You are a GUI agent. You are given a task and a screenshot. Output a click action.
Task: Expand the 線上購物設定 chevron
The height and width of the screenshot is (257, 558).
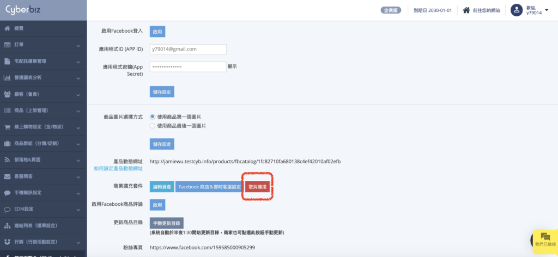tap(78, 127)
